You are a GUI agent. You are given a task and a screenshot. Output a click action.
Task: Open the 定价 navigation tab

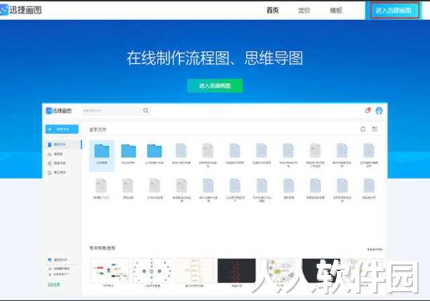[x=304, y=11]
